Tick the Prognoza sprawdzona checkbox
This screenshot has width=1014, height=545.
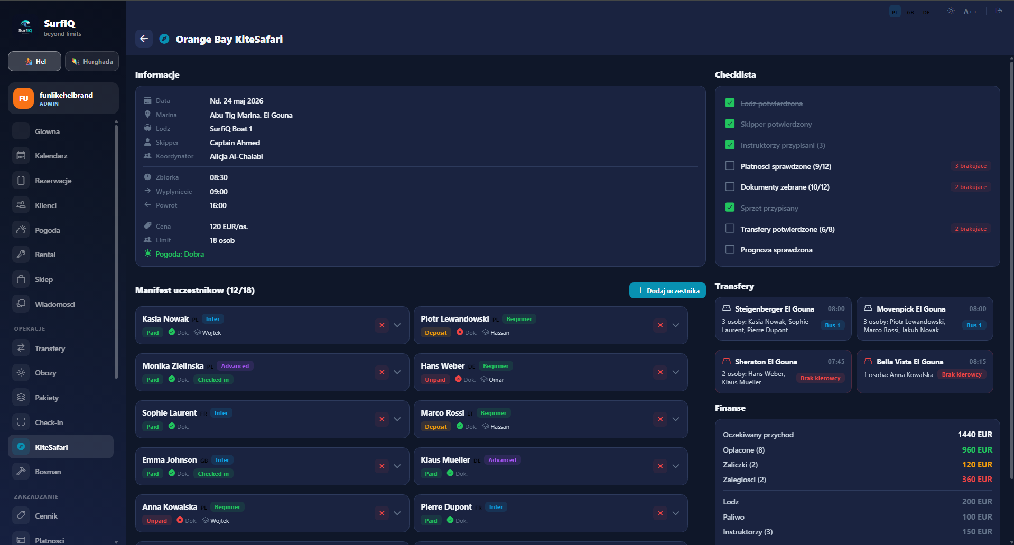(730, 249)
